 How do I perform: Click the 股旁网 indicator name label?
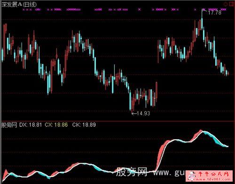(x=9, y=125)
